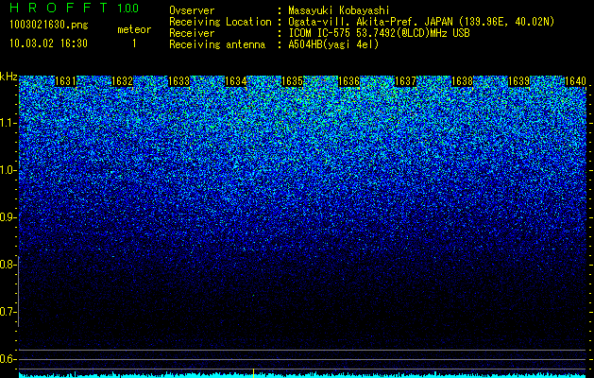594x378 pixels.
Task: Click the Ovserver label
Action: (192, 10)
